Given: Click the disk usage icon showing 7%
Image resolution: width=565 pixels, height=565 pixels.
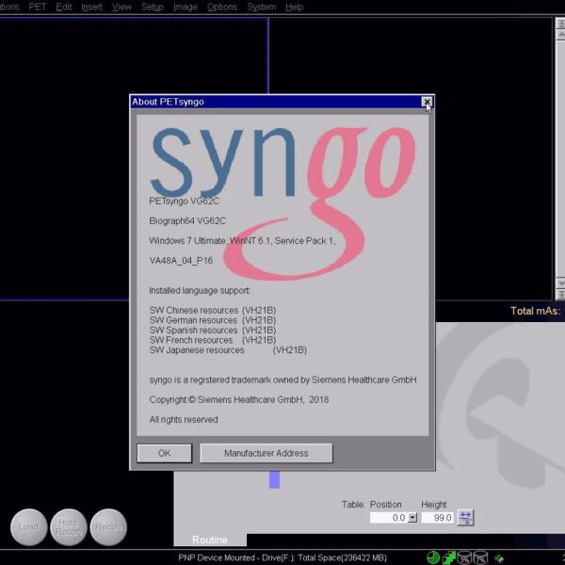Looking at the screenshot, I should [x=480, y=557].
